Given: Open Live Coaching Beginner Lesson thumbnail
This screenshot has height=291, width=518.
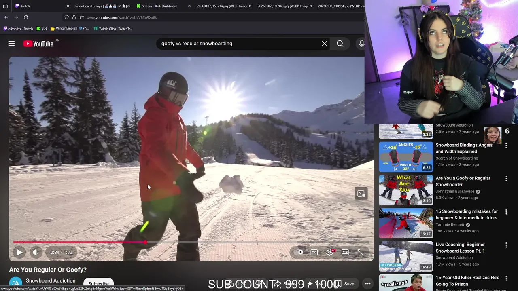Looking at the screenshot, I should tap(406, 256).
